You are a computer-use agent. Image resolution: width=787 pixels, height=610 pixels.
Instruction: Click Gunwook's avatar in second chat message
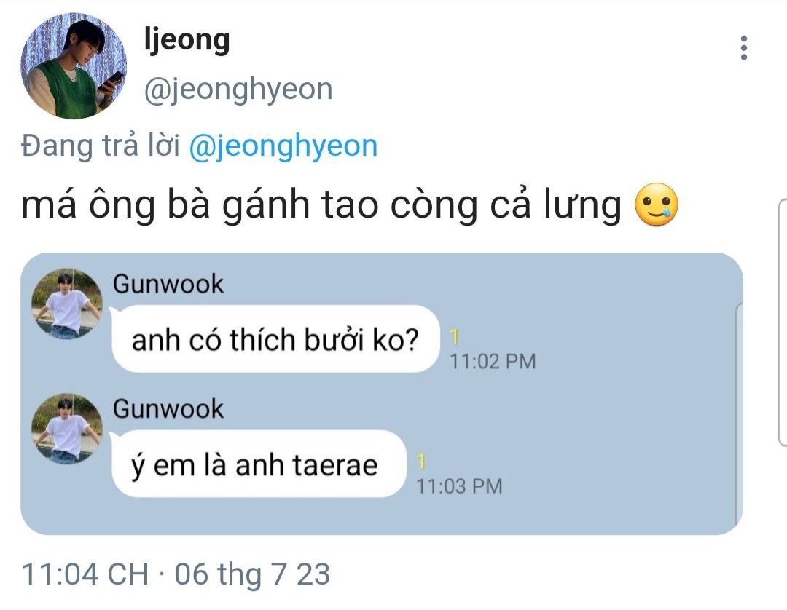67,429
